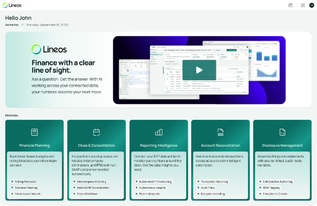Select the Driver-based Models tag
This screenshot has height=206, width=317.
point(26,194)
